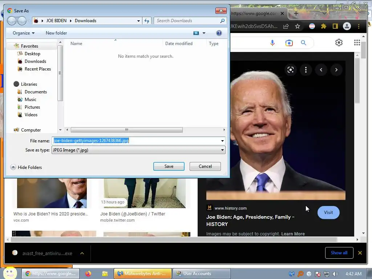Click the Visit button for history.com
This screenshot has width=372, height=279.
328,212
